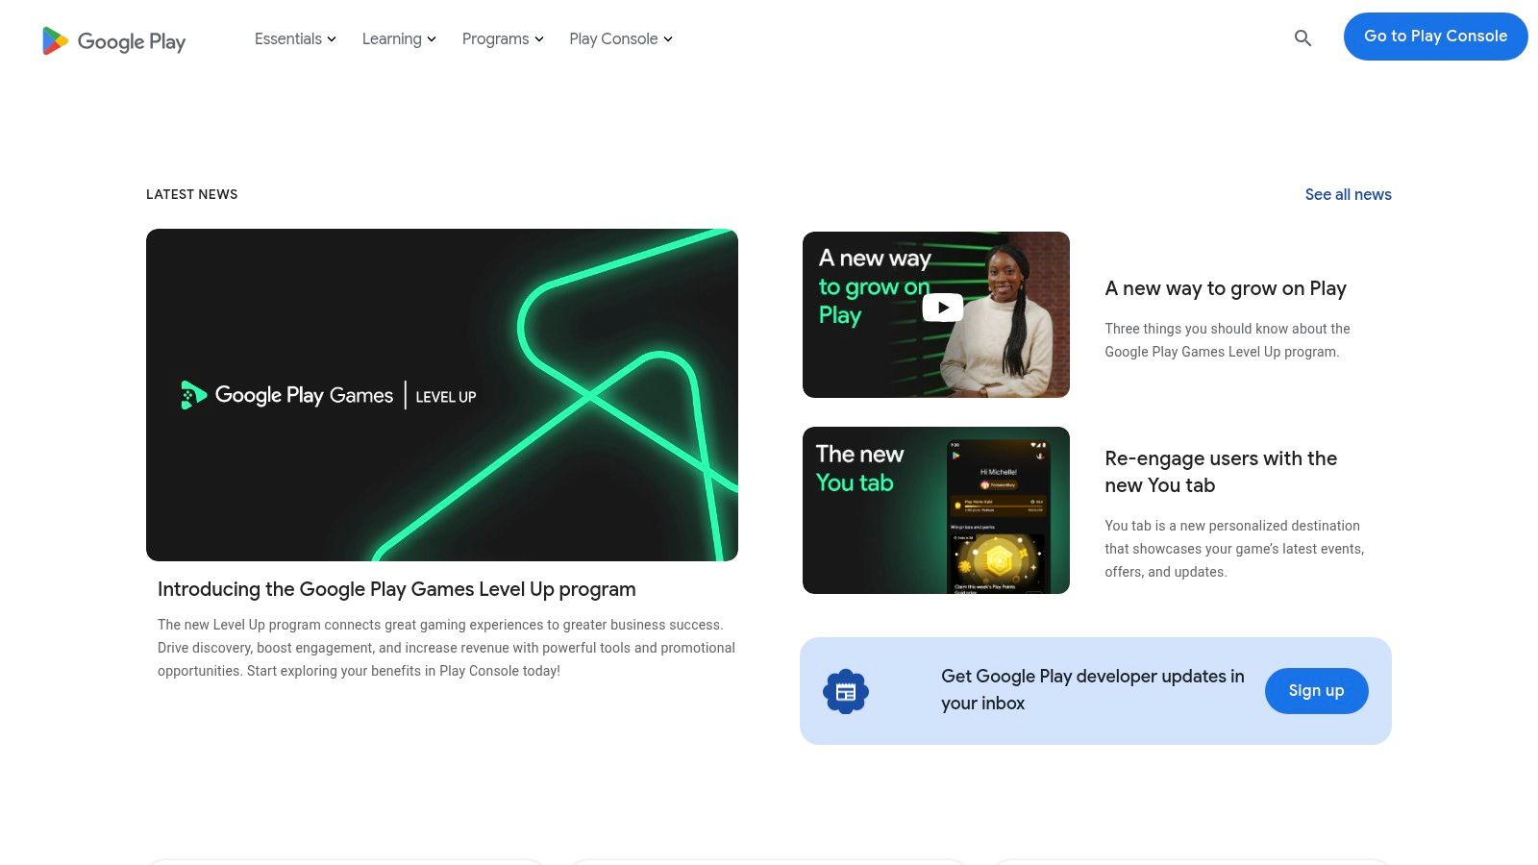Click the Google Play wordmark text
The width and height of the screenshot is (1538, 865).
(132, 41)
